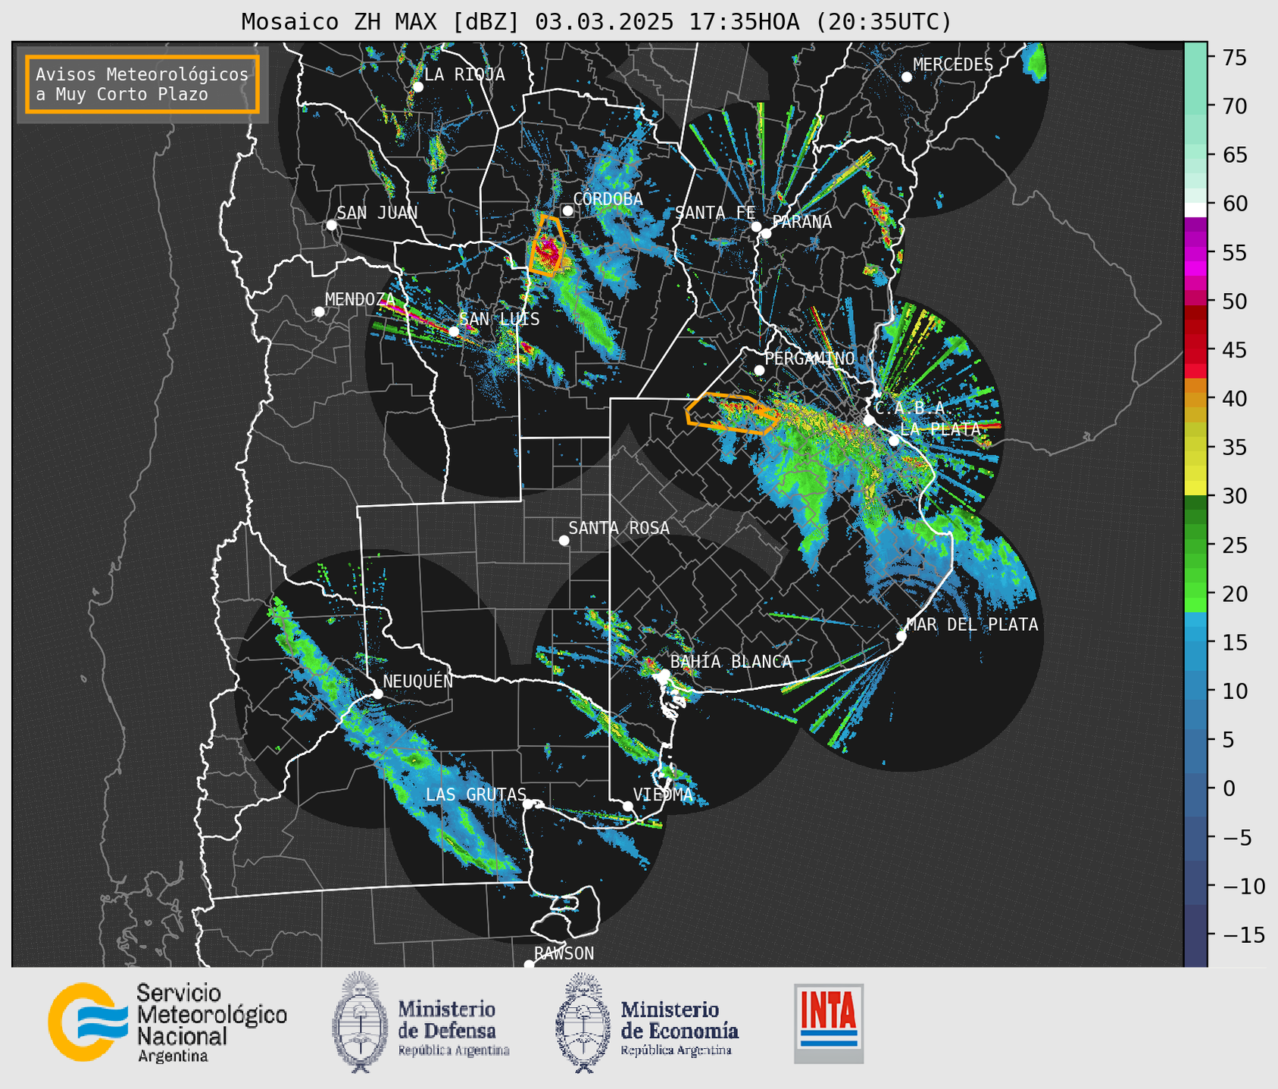Click the Mercedes city marker dot
This screenshot has width=1278, height=1089.
point(906,77)
